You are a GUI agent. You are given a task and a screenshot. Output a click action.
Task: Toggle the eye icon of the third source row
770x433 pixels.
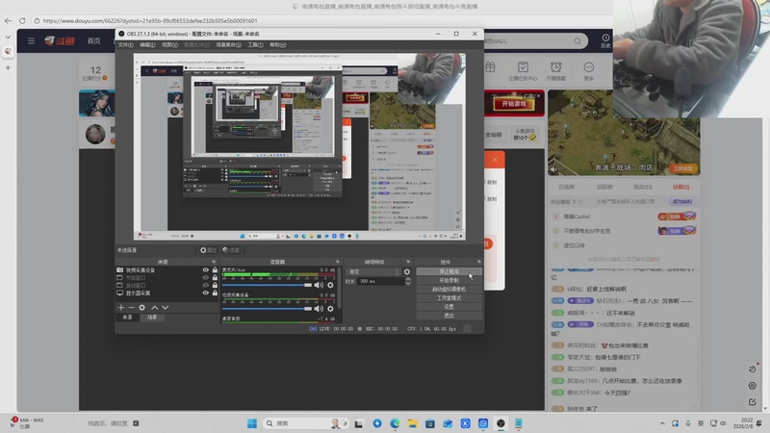(205, 285)
